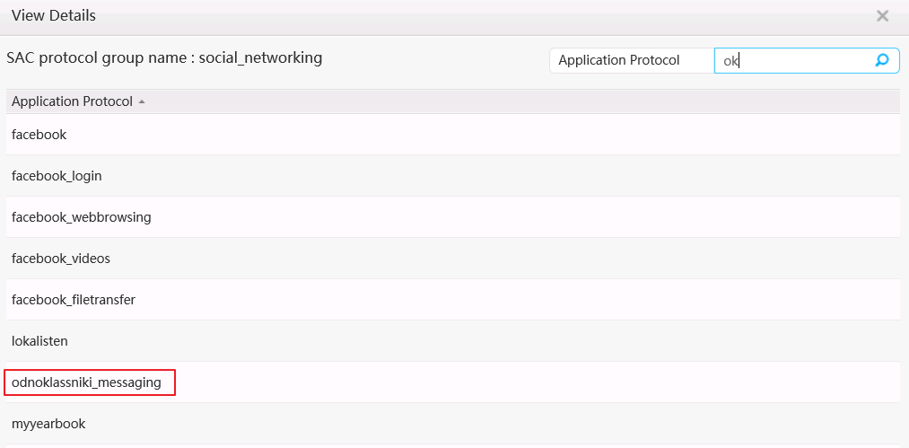
Task: Select the lokalisten protocol row
Action: click(39, 341)
